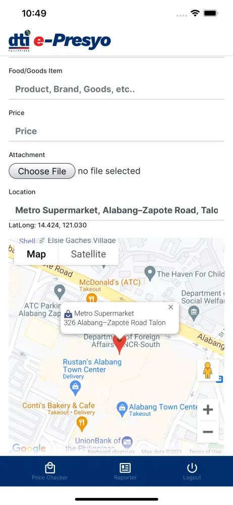
Task: Tap Rustan's Alabang Town Center shopping marker
Action: [75, 388]
